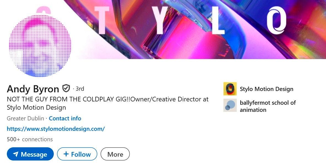
Task: Open the halftone circular profile picture
Action: click(x=40, y=45)
